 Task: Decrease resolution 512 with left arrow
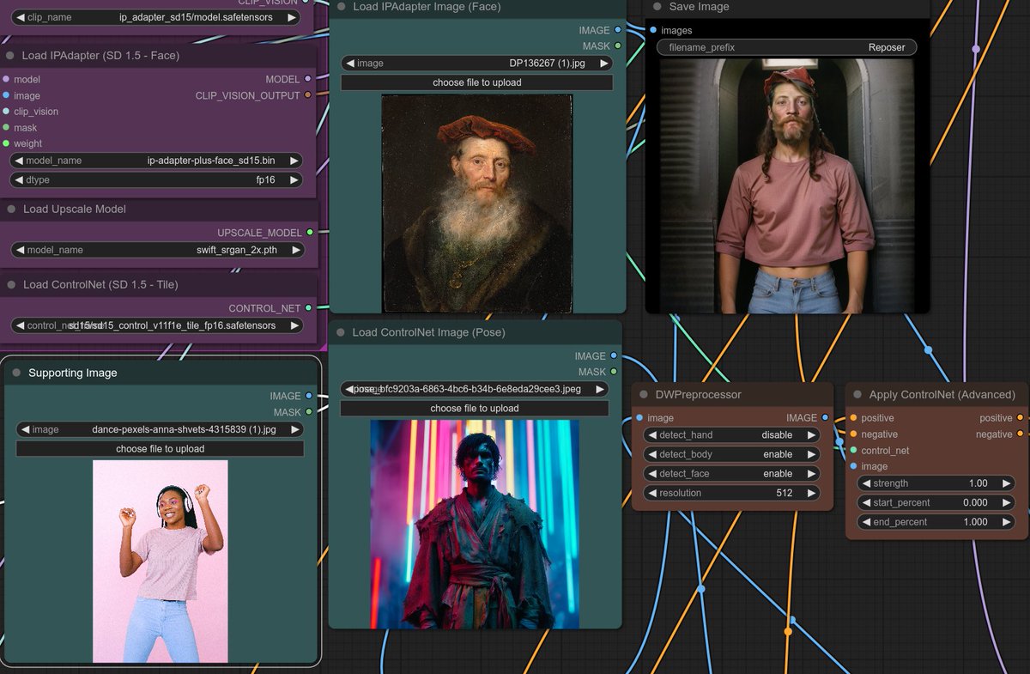651,494
